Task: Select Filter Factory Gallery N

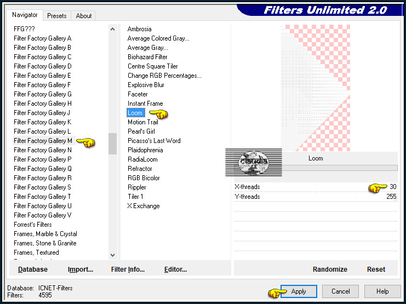Action: (x=43, y=150)
